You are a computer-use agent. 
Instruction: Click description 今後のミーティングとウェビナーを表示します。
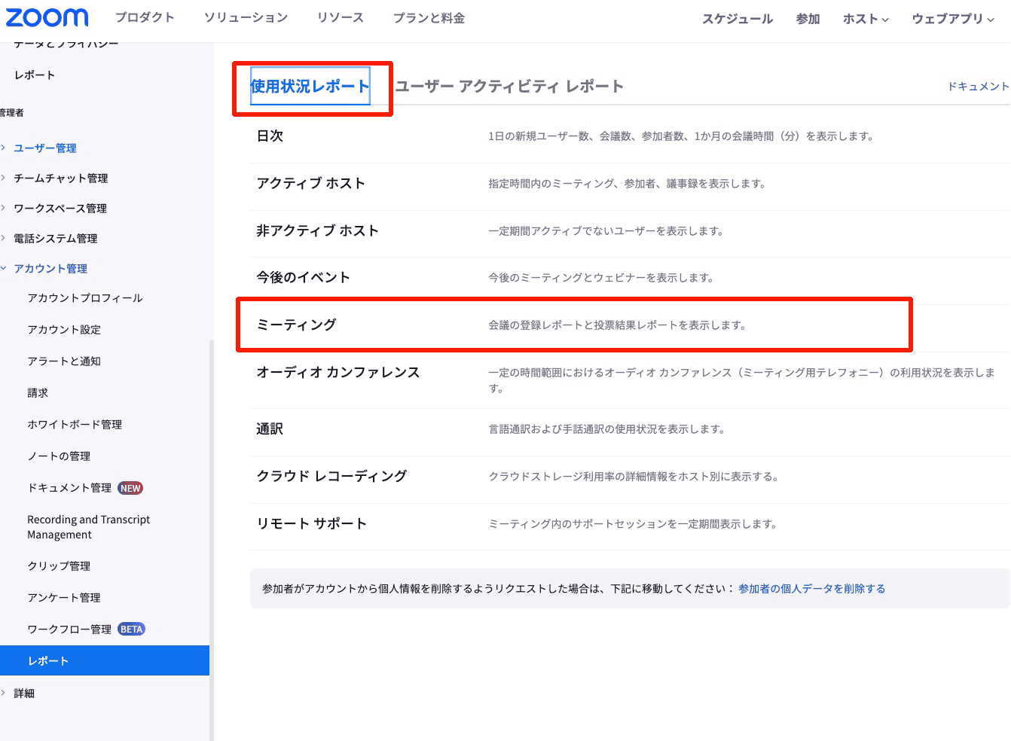coord(601,278)
